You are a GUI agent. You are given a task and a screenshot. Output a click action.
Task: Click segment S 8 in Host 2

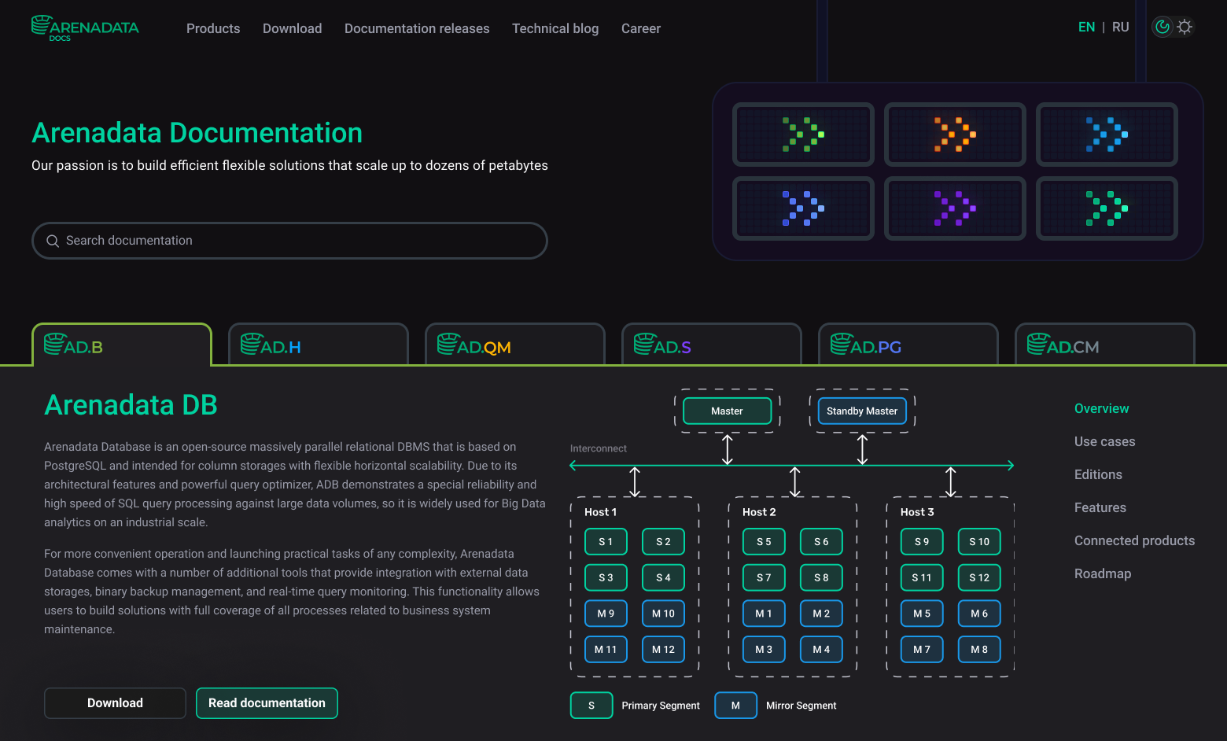[x=821, y=577]
